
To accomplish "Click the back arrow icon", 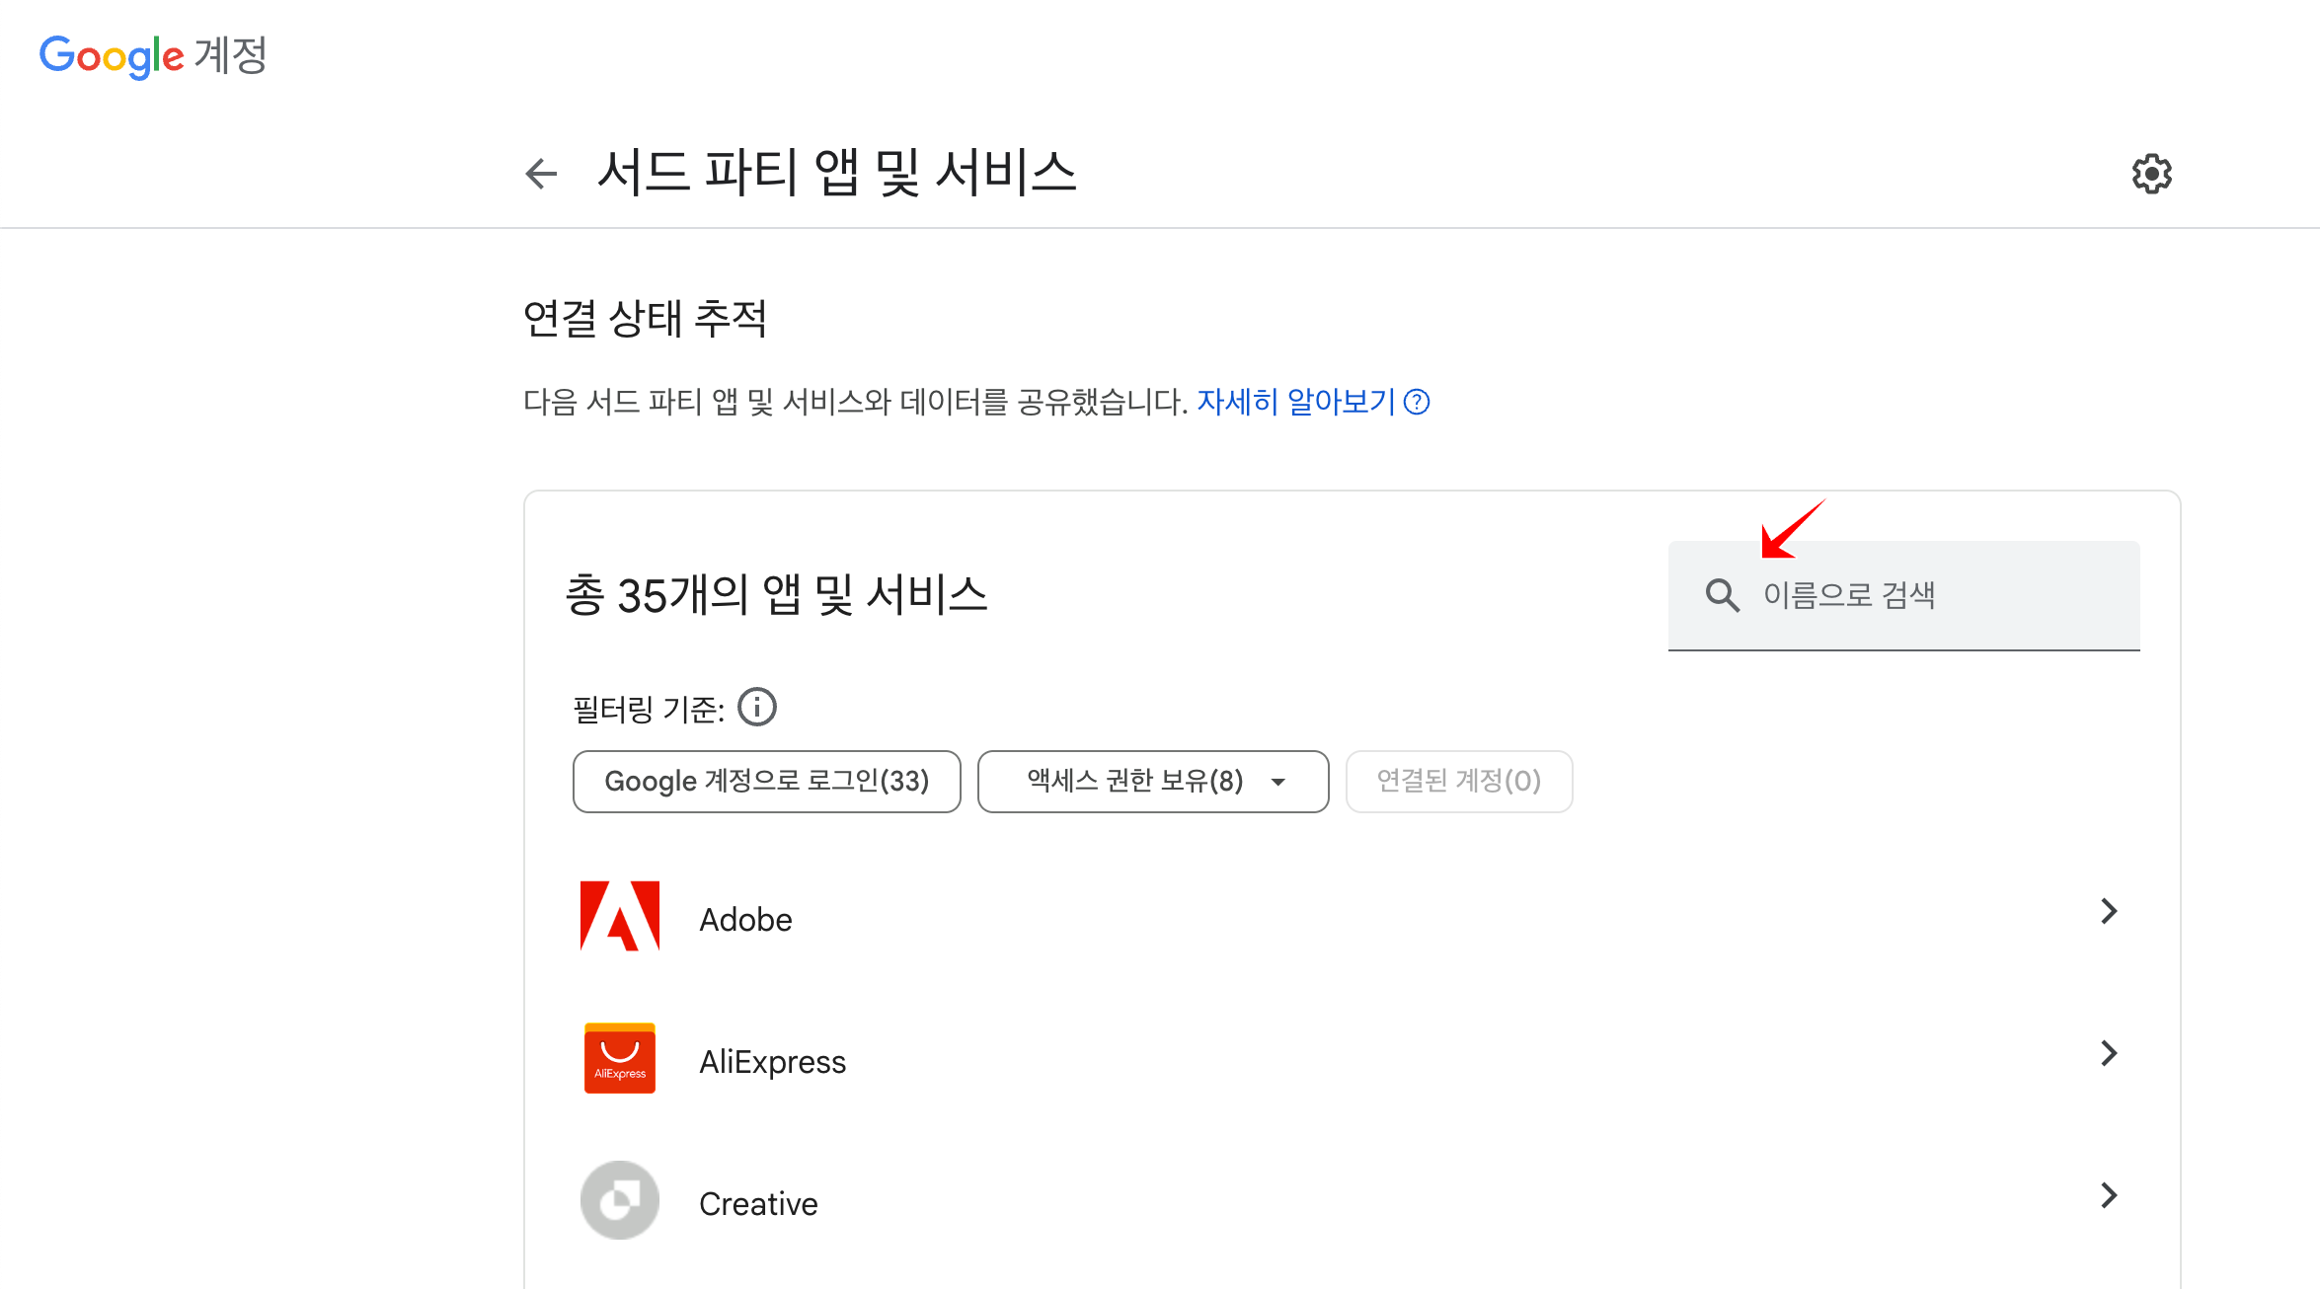I will pyautogui.click(x=541, y=174).
